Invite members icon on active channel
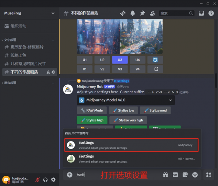Viewport: 218px width, 186px height. (48, 72)
